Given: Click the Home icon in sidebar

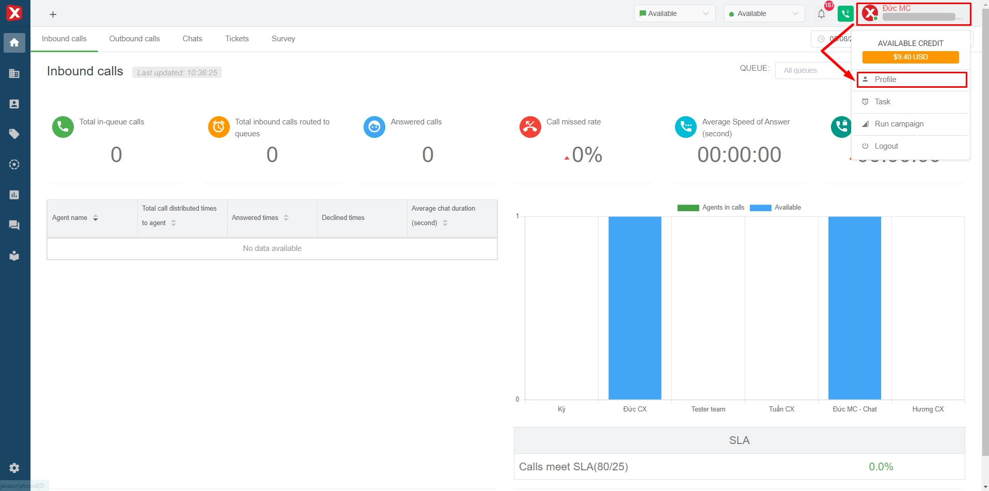Looking at the screenshot, I should tap(14, 43).
